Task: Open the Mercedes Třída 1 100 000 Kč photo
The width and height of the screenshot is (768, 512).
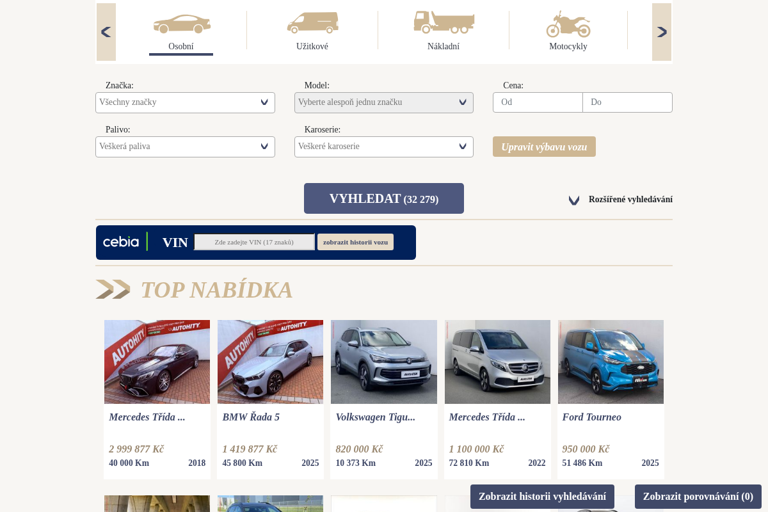Action: [x=497, y=362]
